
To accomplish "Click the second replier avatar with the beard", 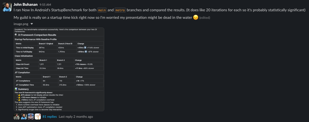I will point(24,116).
